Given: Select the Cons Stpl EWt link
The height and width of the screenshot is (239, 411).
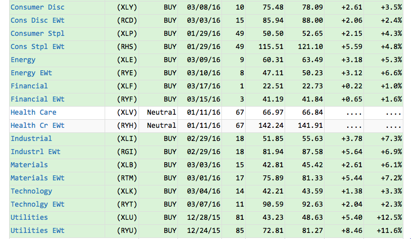Looking at the screenshot, I should tap(37, 46).
